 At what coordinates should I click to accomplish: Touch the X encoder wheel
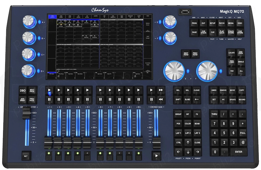coord(174,71)
